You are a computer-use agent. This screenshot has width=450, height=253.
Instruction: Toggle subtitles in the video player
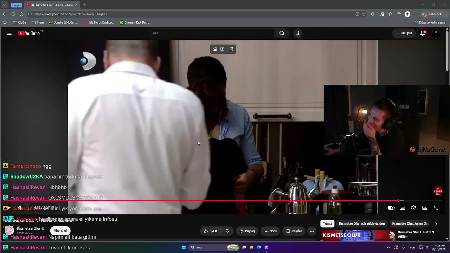(403, 208)
